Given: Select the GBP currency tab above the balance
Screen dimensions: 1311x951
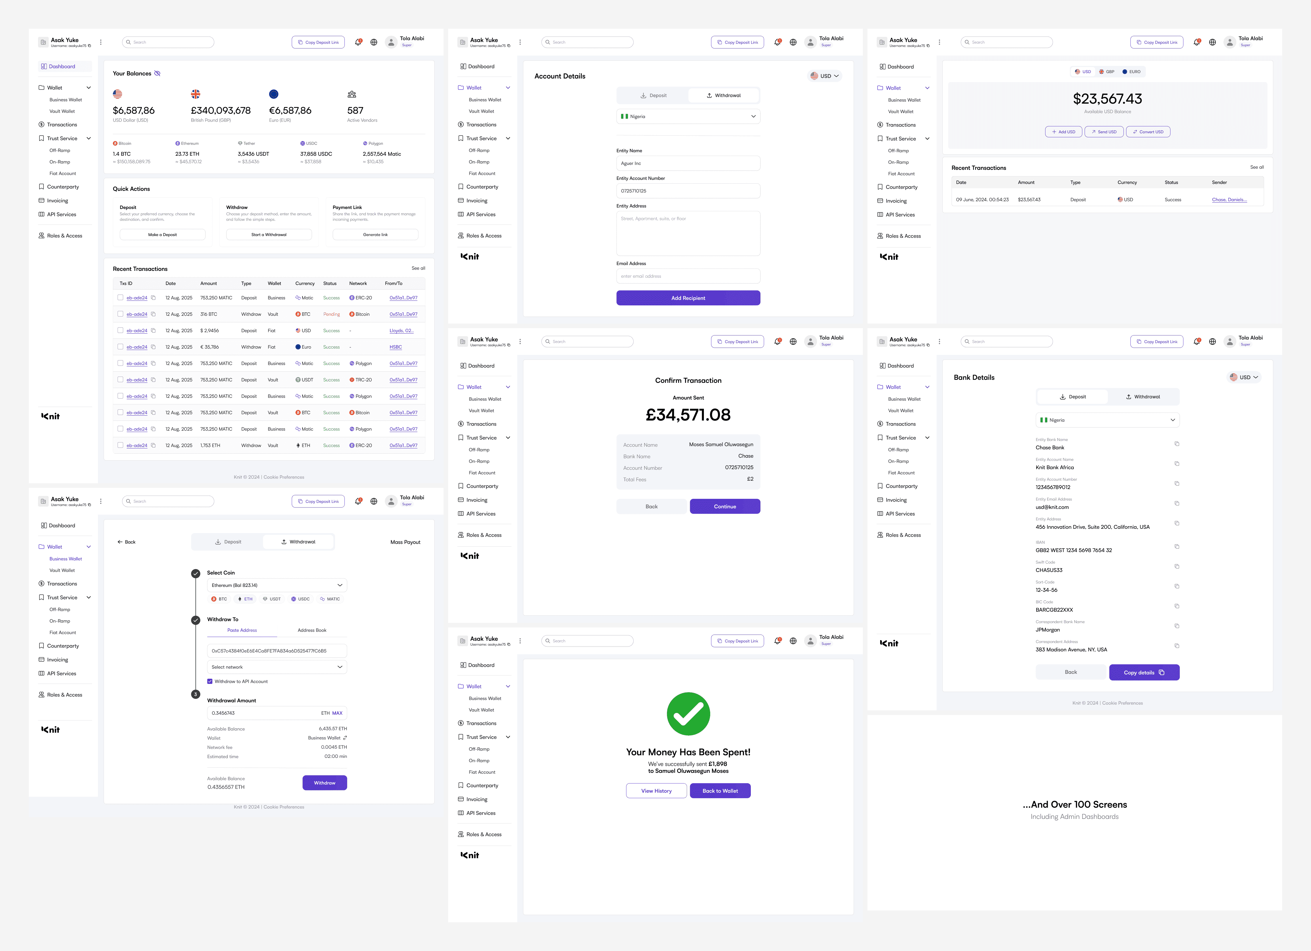Looking at the screenshot, I should tap(1107, 72).
